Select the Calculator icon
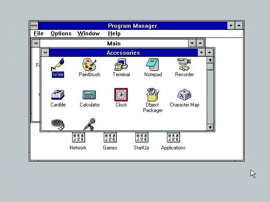 pos(89,95)
